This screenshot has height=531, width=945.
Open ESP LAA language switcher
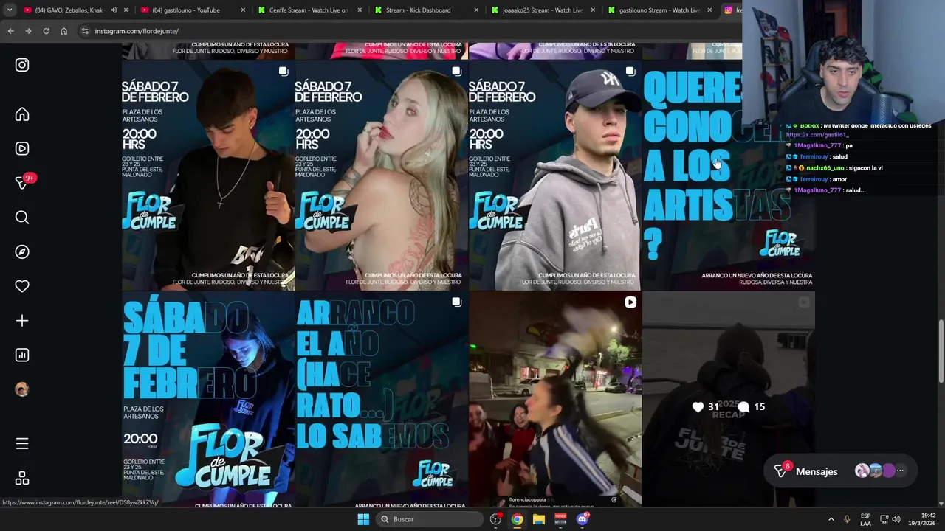coord(865,519)
